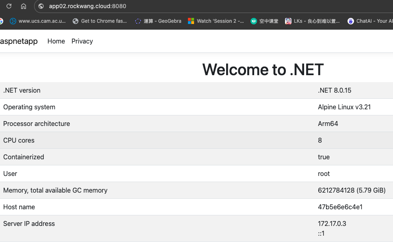Click the Operating system label

[x=29, y=107]
